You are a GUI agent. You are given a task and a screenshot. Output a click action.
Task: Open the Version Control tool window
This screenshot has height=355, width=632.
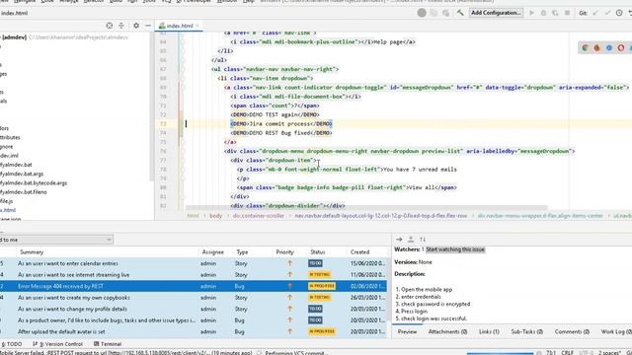pos(57,344)
